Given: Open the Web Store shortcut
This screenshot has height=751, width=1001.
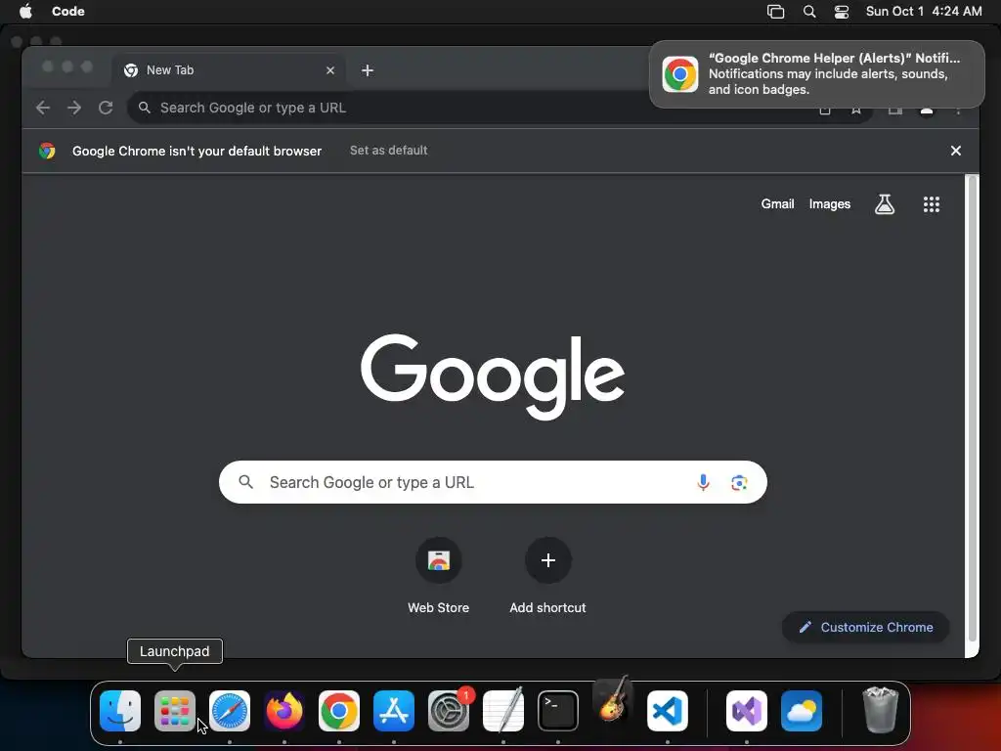Looking at the screenshot, I should [x=439, y=577].
